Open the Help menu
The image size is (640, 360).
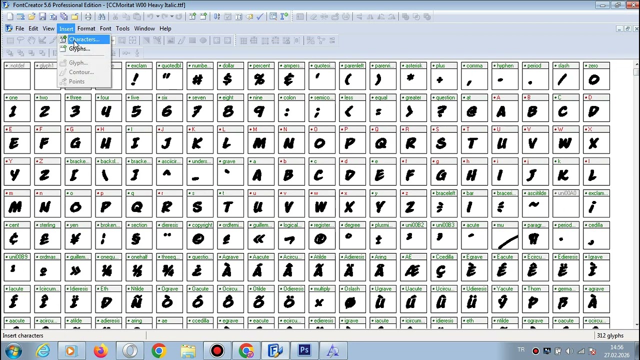(165, 28)
